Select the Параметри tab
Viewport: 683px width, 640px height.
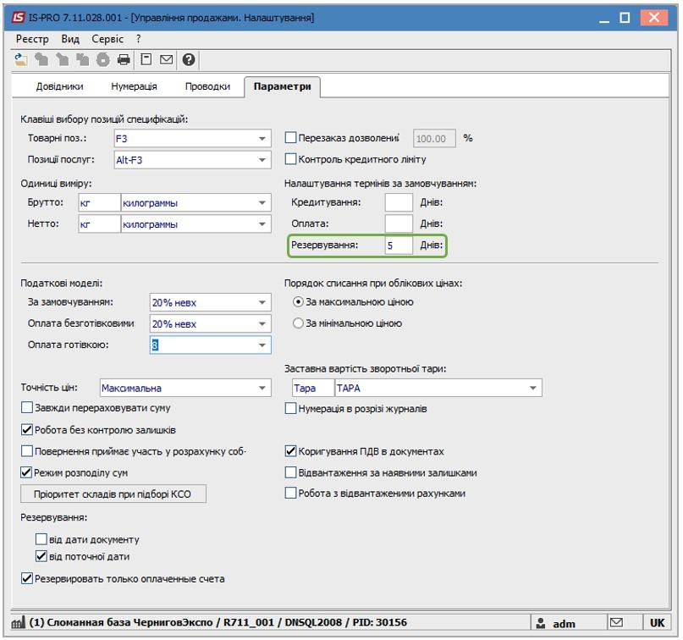[283, 86]
